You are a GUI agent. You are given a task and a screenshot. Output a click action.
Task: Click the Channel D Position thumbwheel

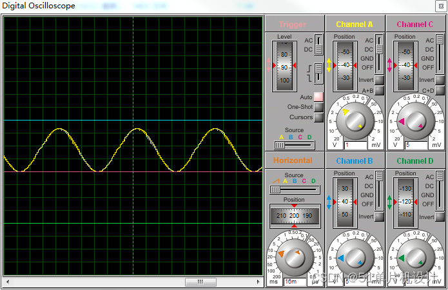point(405,202)
